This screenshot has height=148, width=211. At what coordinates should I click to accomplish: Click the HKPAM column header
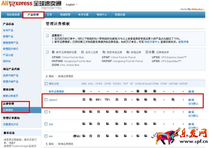pos(173,84)
